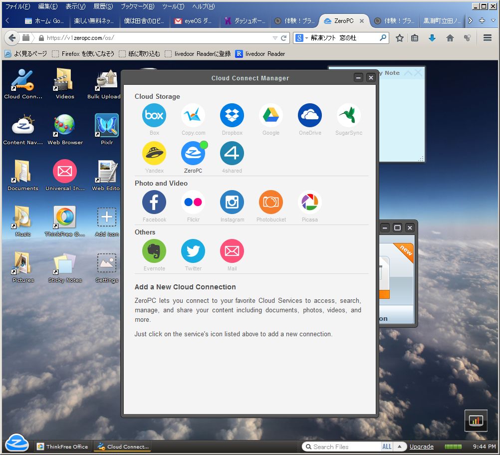Screen dimensions: 500x455
Task: Switch to ThinkFree Office in taskbar
Action: point(62,447)
